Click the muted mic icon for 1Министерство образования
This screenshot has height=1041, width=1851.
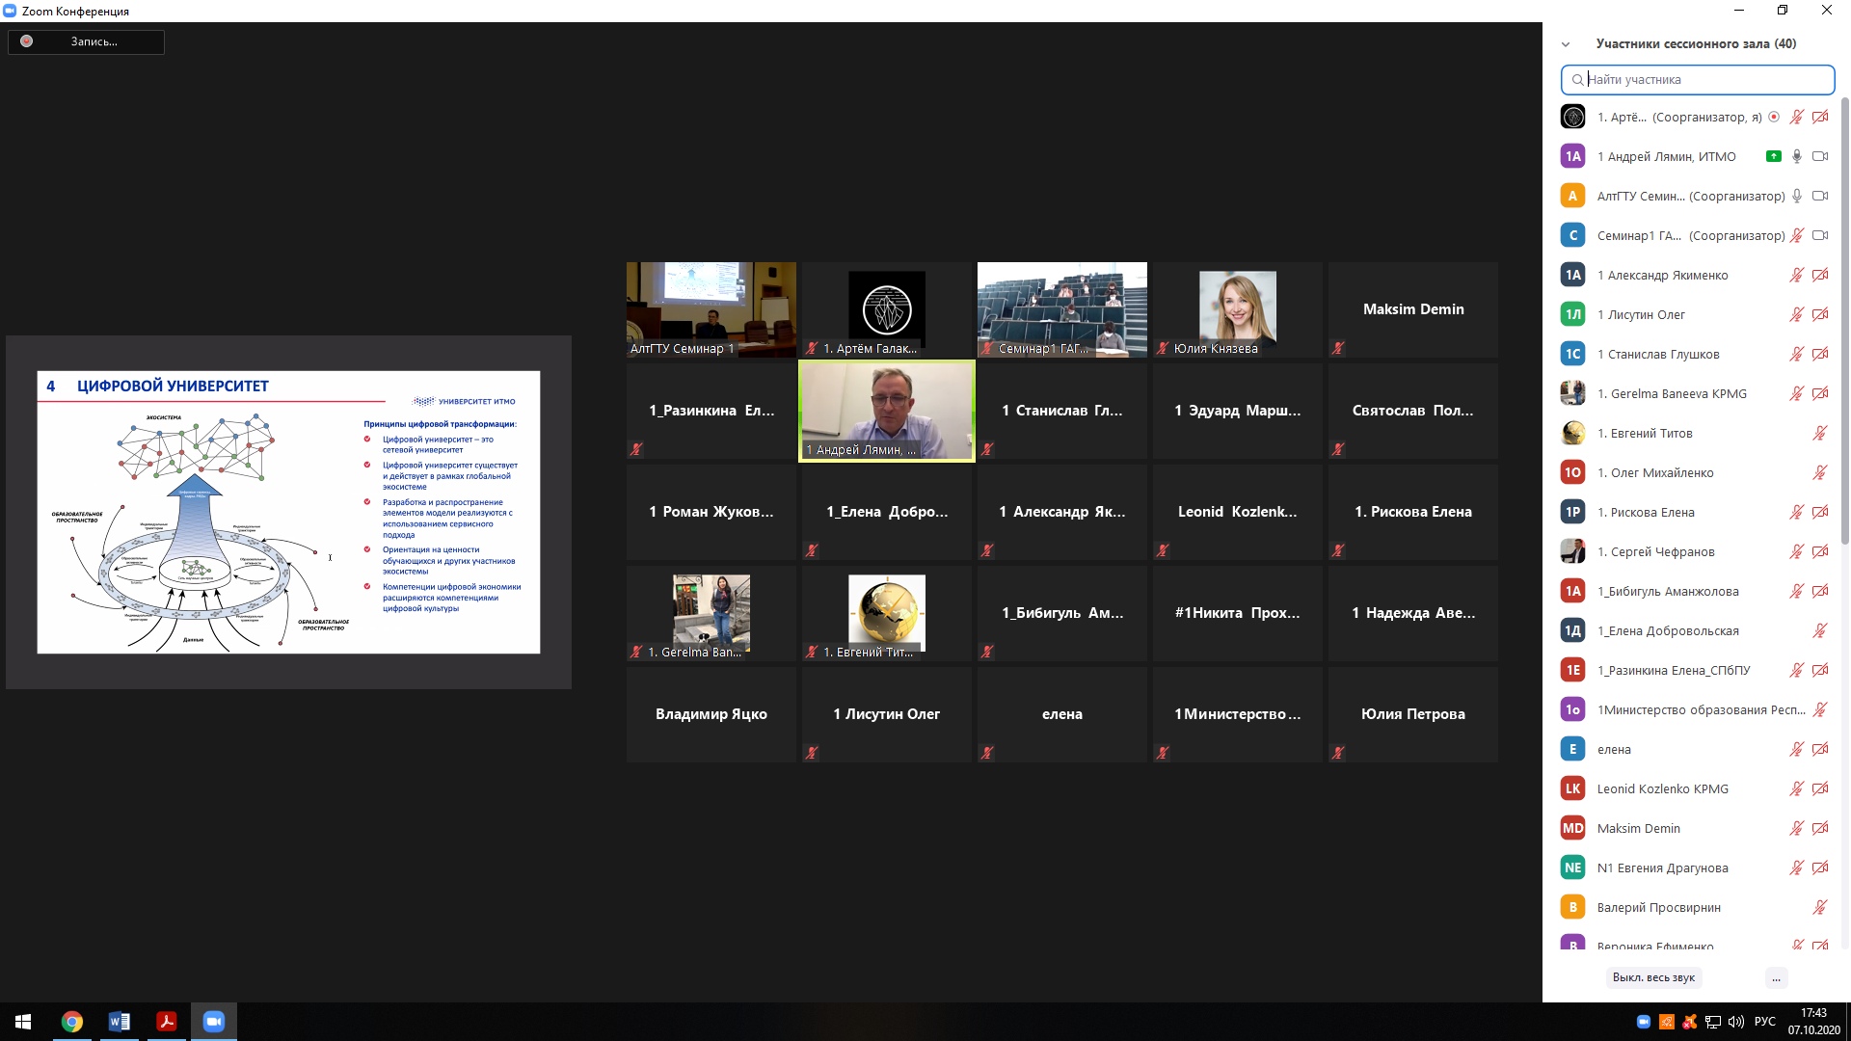(1820, 709)
